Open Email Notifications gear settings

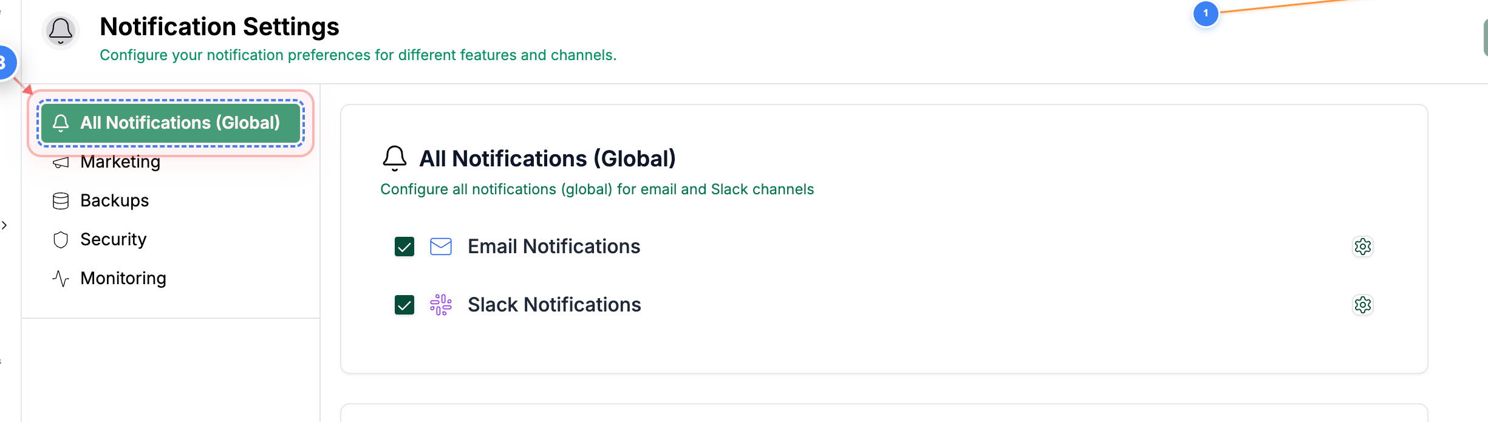click(x=1363, y=247)
